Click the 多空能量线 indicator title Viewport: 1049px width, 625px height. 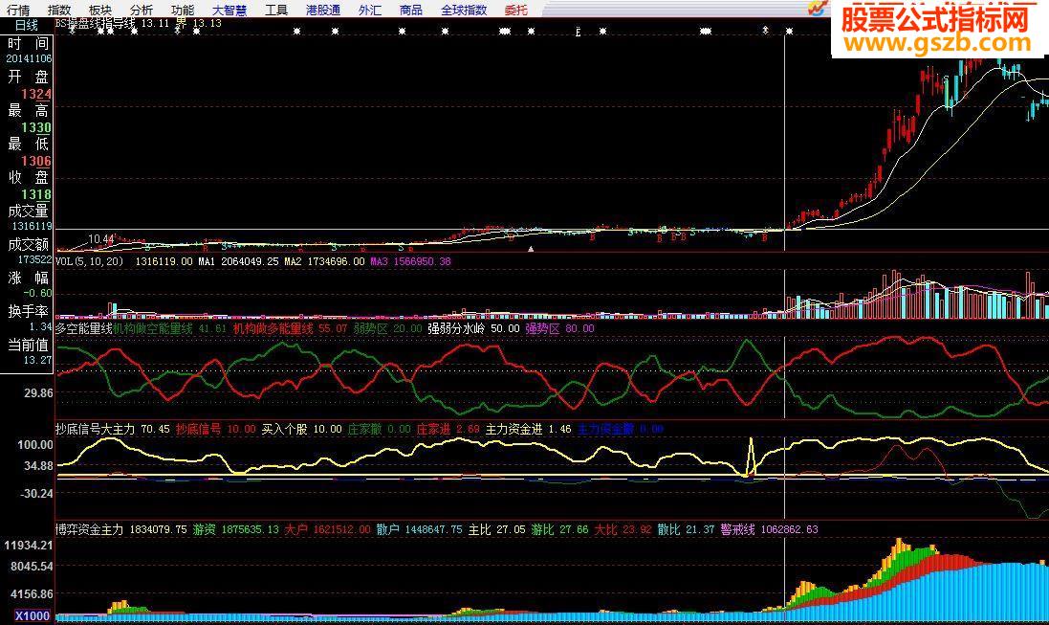(x=83, y=328)
